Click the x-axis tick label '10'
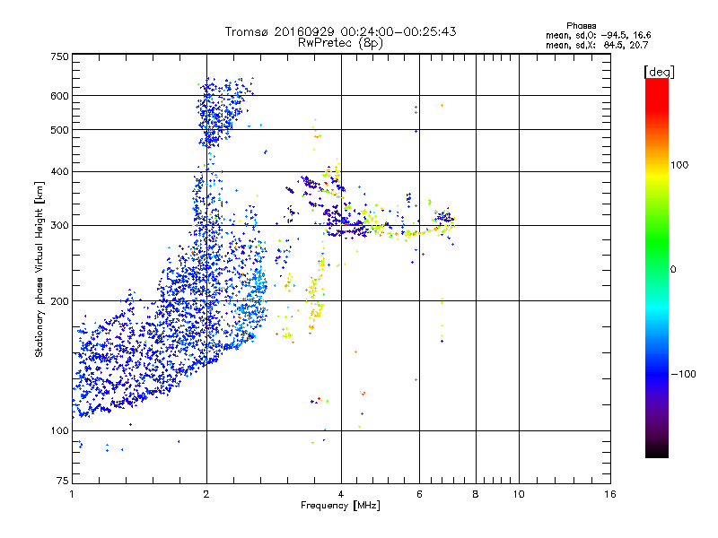Viewport: 718px width, 538px height. 519,494
